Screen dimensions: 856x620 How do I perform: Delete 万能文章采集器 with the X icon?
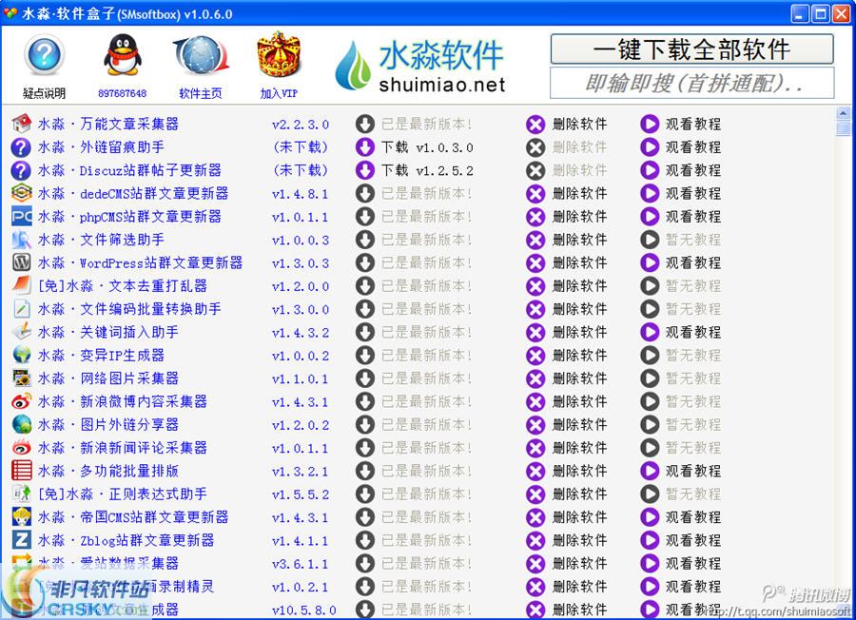pos(535,125)
